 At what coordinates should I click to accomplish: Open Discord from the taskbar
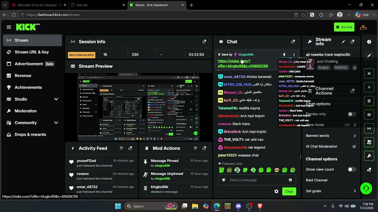238,206
